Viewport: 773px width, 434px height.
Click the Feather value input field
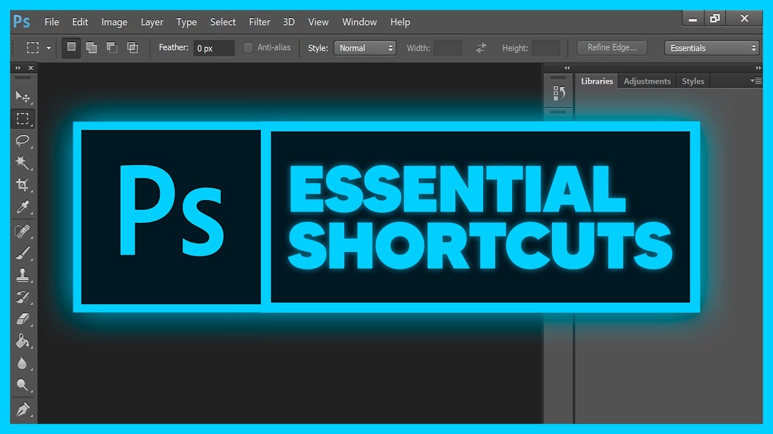[x=214, y=48]
